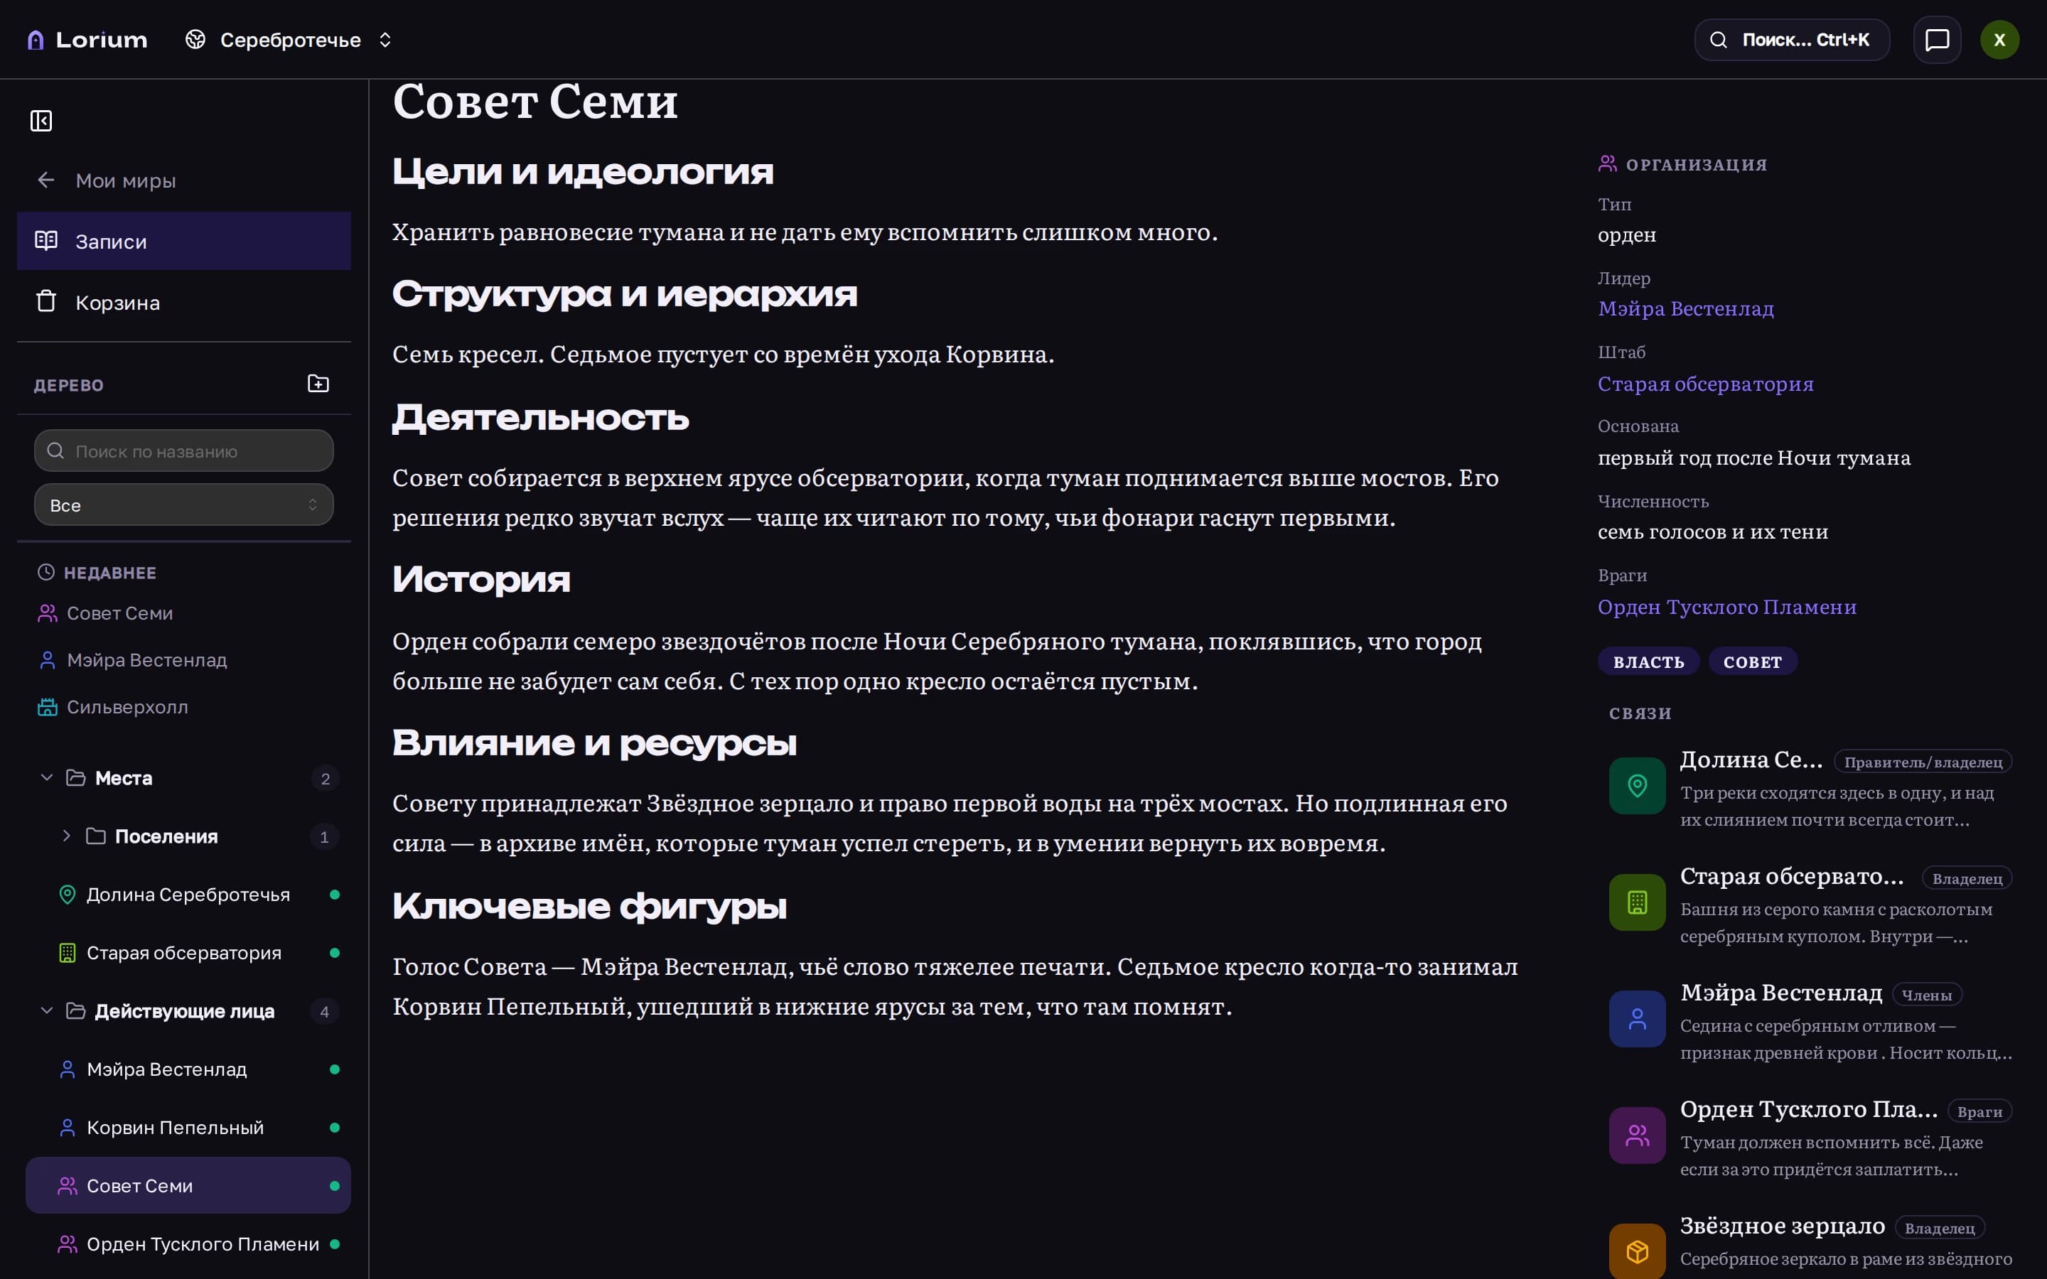Viewport: 2047px width, 1279px height.
Task: Focus the Поиск по названию field
Action: click(183, 451)
